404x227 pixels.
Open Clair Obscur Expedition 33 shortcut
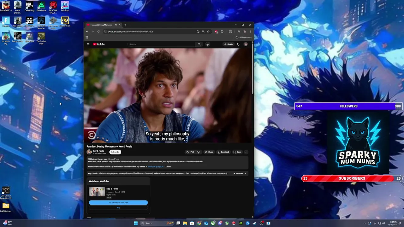tap(6, 193)
